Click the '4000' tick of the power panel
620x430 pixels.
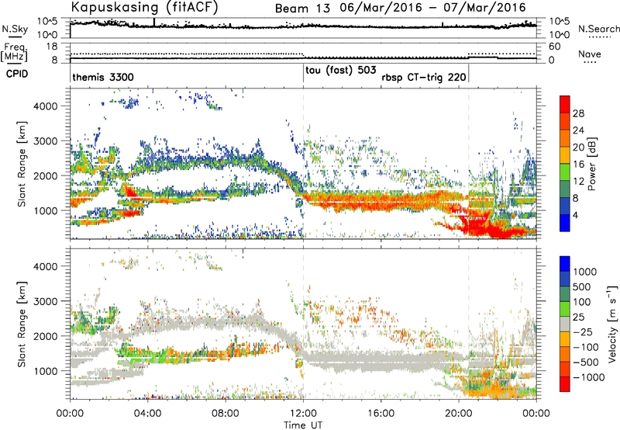coord(45,106)
